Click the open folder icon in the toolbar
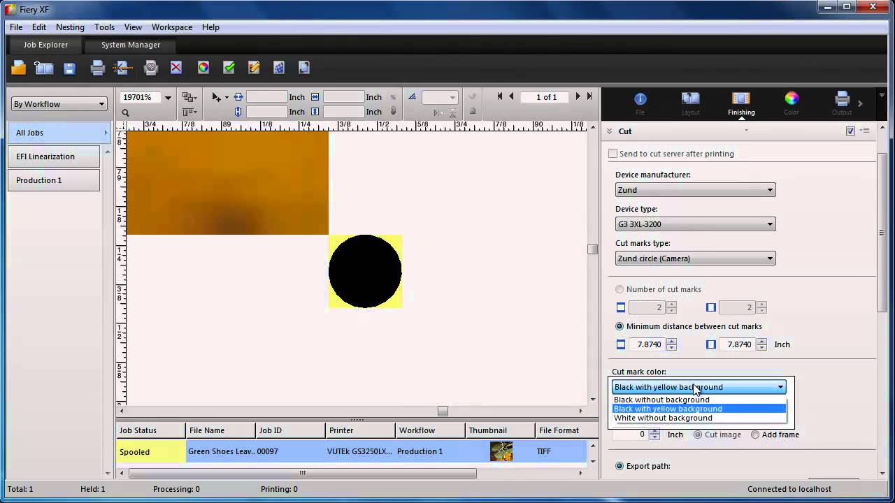Screen dimensions: 895x503 pos(19,68)
